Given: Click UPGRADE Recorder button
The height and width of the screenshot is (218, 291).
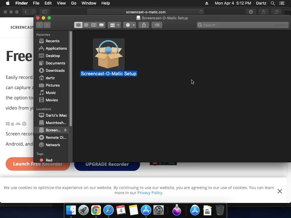Looking at the screenshot, I should click(x=107, y=164).
